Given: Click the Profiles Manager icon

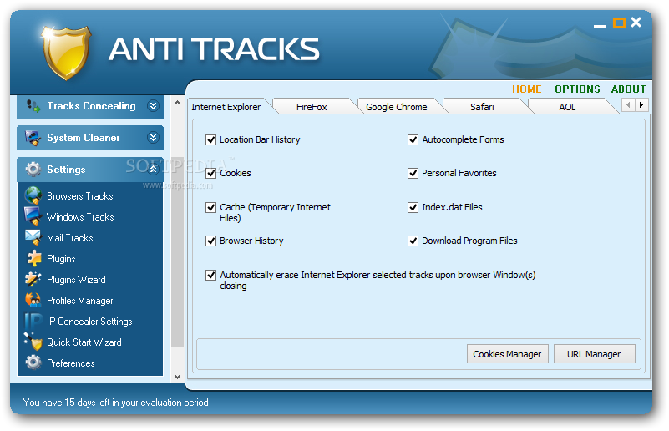Looking at the screenshot, I should click(x=33, y=300).
